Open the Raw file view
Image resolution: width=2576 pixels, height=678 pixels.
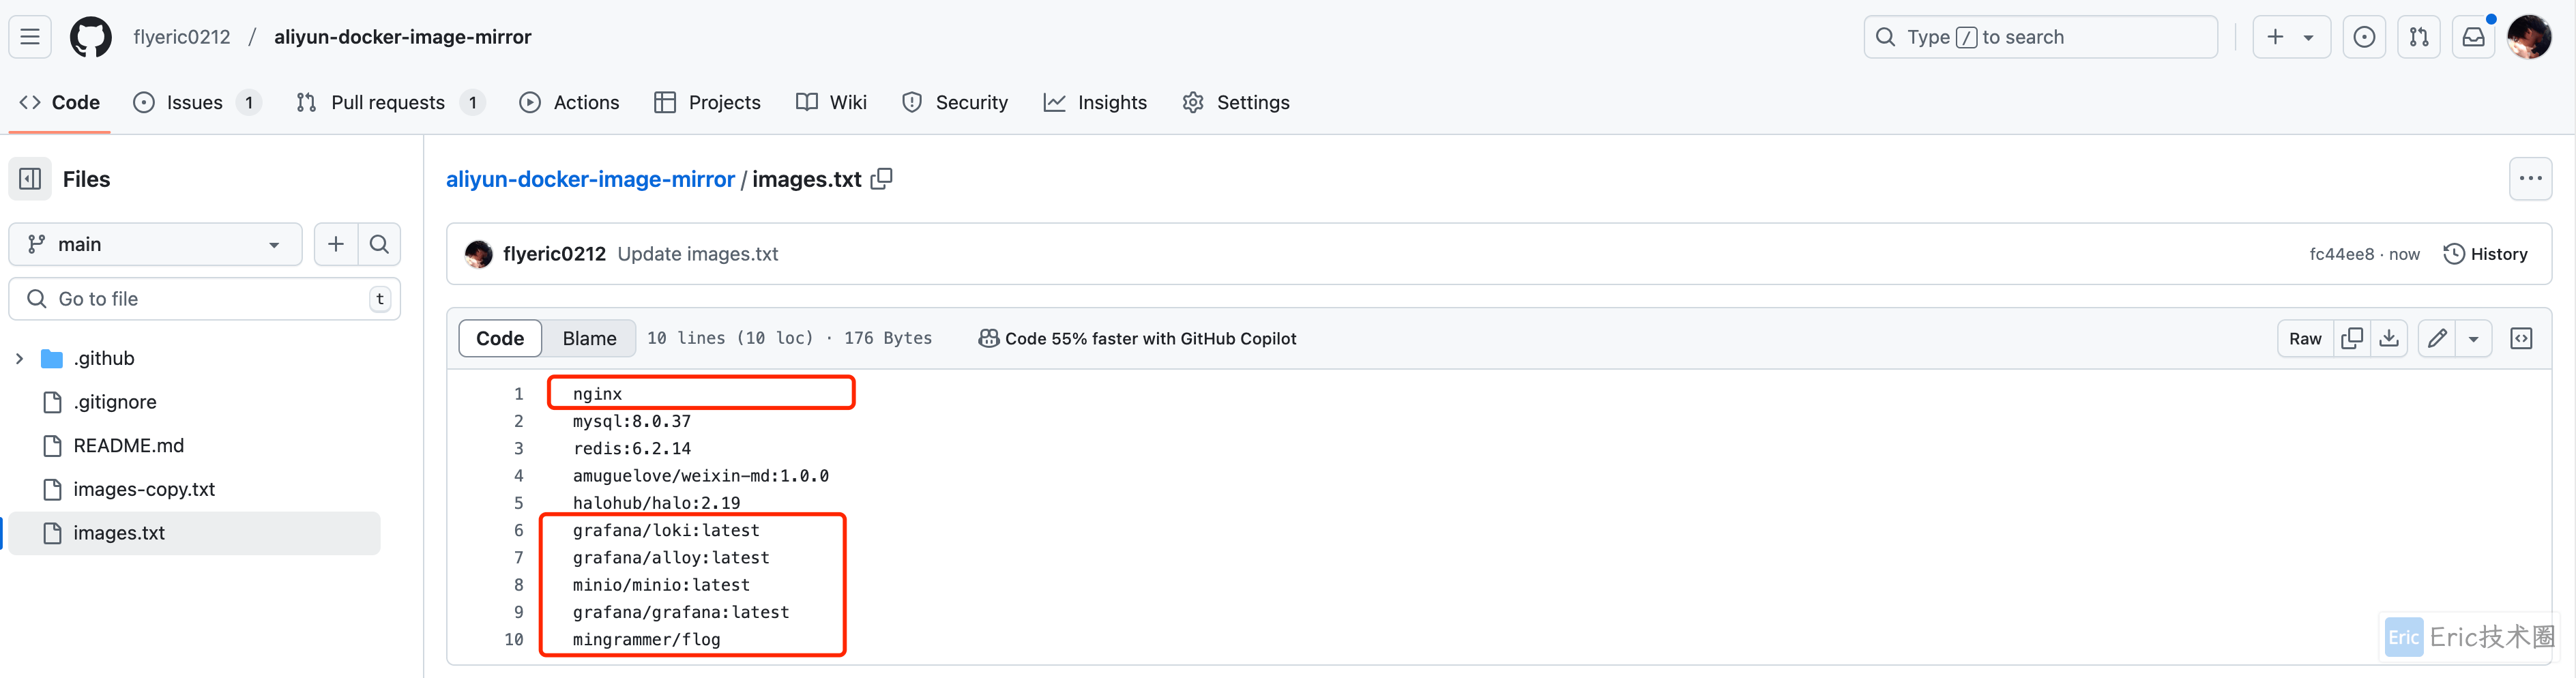(2305, 339)
